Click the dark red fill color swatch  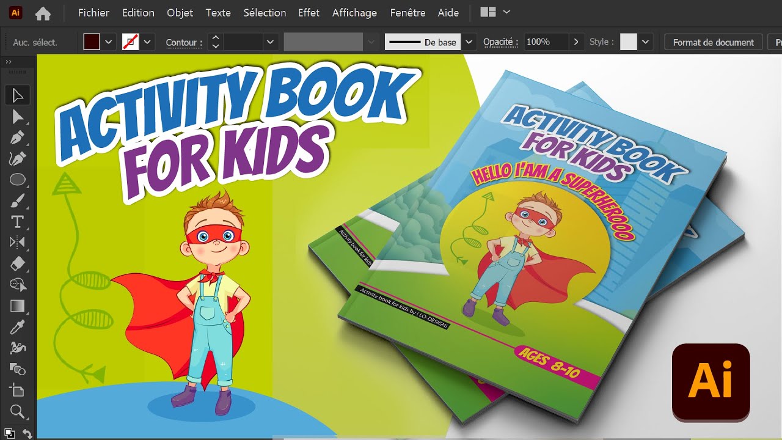point(92,42)
